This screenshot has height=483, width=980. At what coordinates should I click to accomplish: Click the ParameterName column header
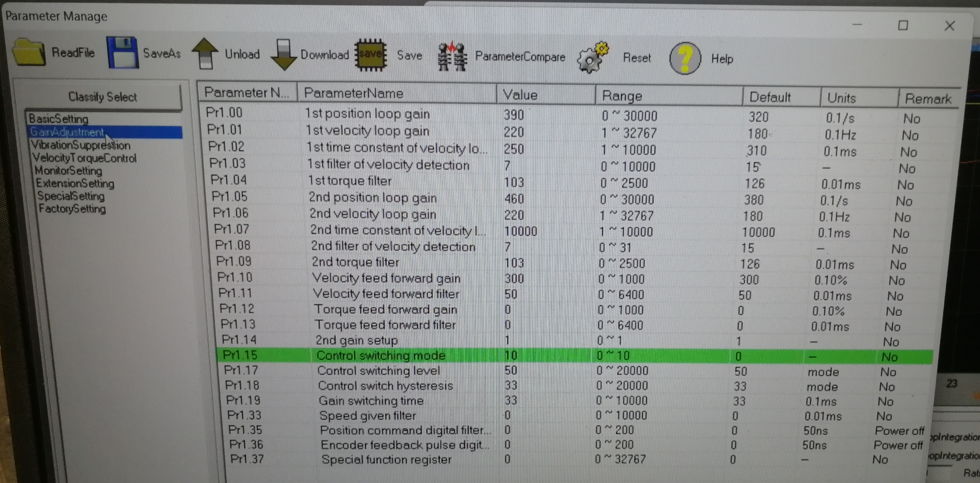pos(354,93)
